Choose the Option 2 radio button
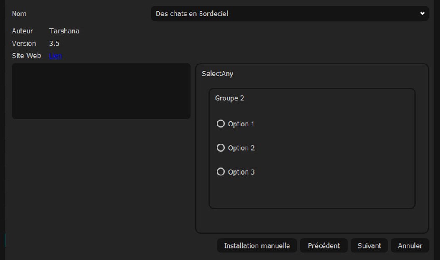 (221, 148)
